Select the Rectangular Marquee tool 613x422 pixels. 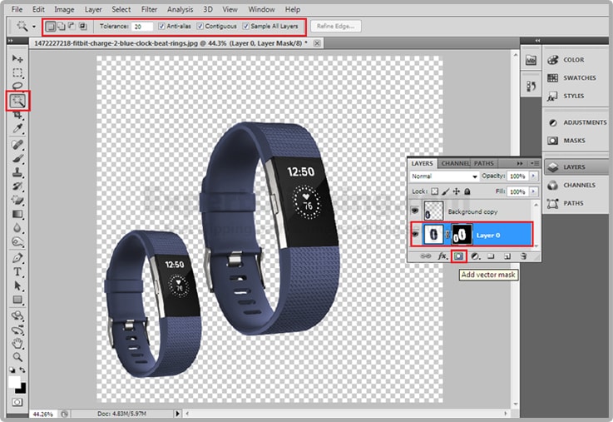coord(17,73)
